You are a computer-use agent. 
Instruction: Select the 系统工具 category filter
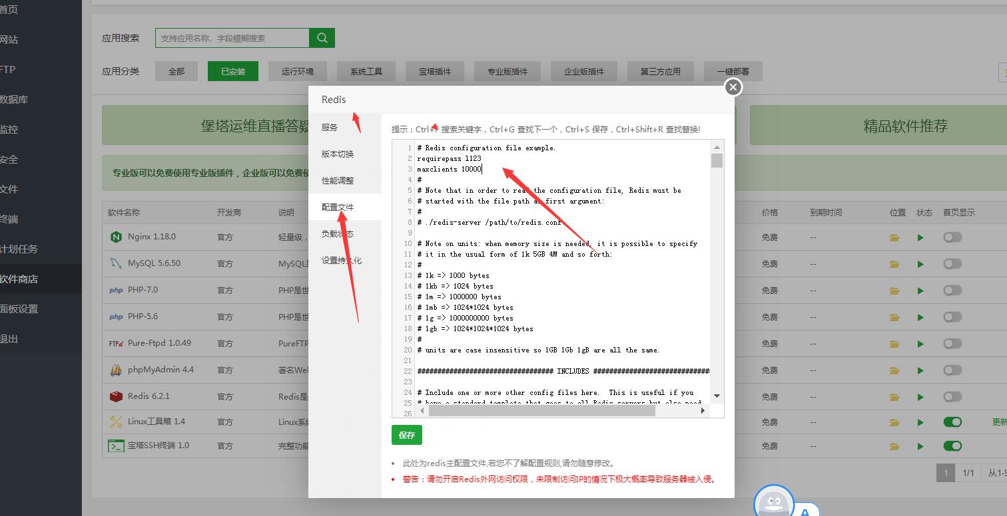[366, 71]
